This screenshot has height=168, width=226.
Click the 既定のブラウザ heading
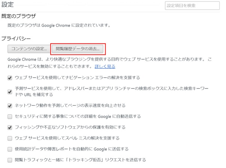pyautogui.click(x=19, y=16)
